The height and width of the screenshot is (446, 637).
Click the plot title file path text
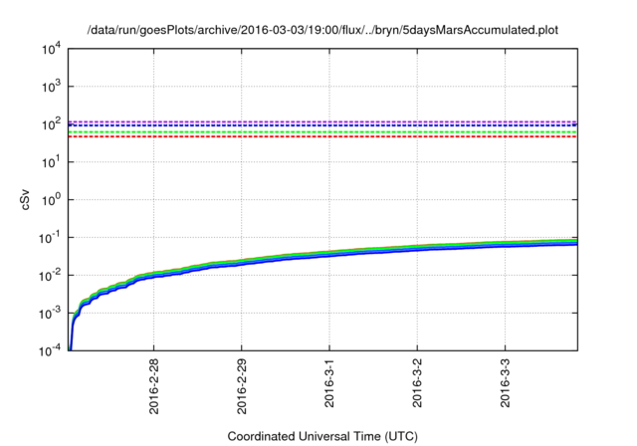coord(322,30)
